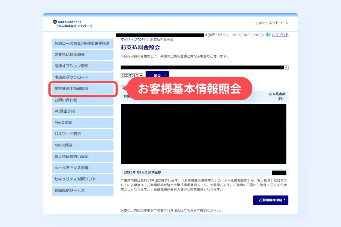Click the ログアウト link
Screen dimensions: 341x227
280,35
